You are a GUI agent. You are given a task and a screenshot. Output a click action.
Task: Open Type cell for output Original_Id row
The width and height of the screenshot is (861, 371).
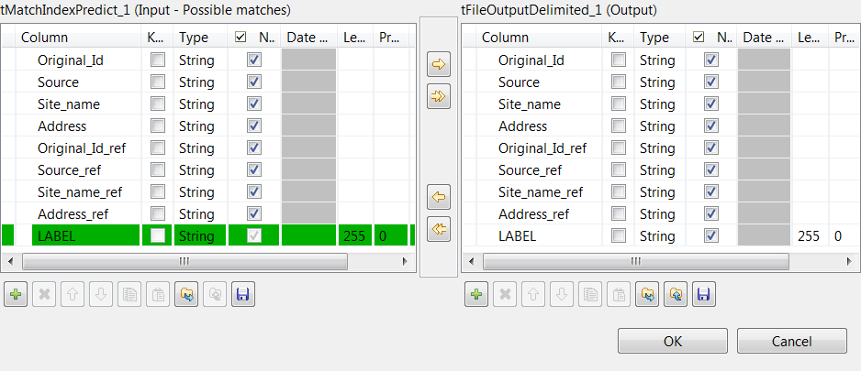click(661, 60)
